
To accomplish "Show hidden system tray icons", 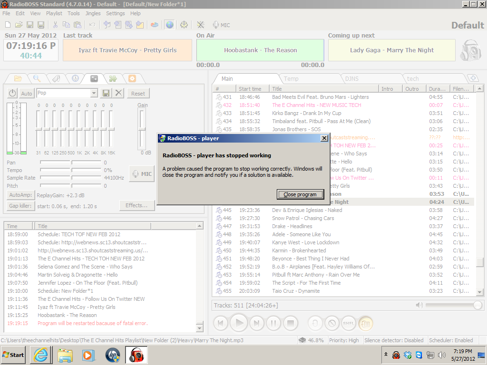I will (x=386, y=355).
